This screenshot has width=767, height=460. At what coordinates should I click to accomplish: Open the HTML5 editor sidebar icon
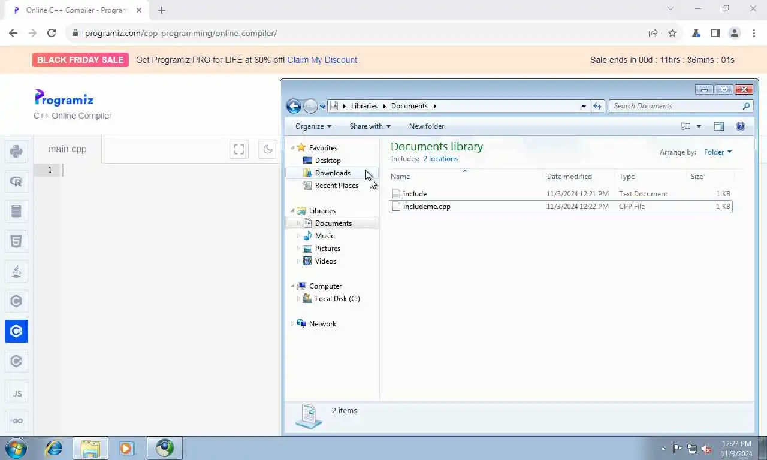(x=16, y=241)
